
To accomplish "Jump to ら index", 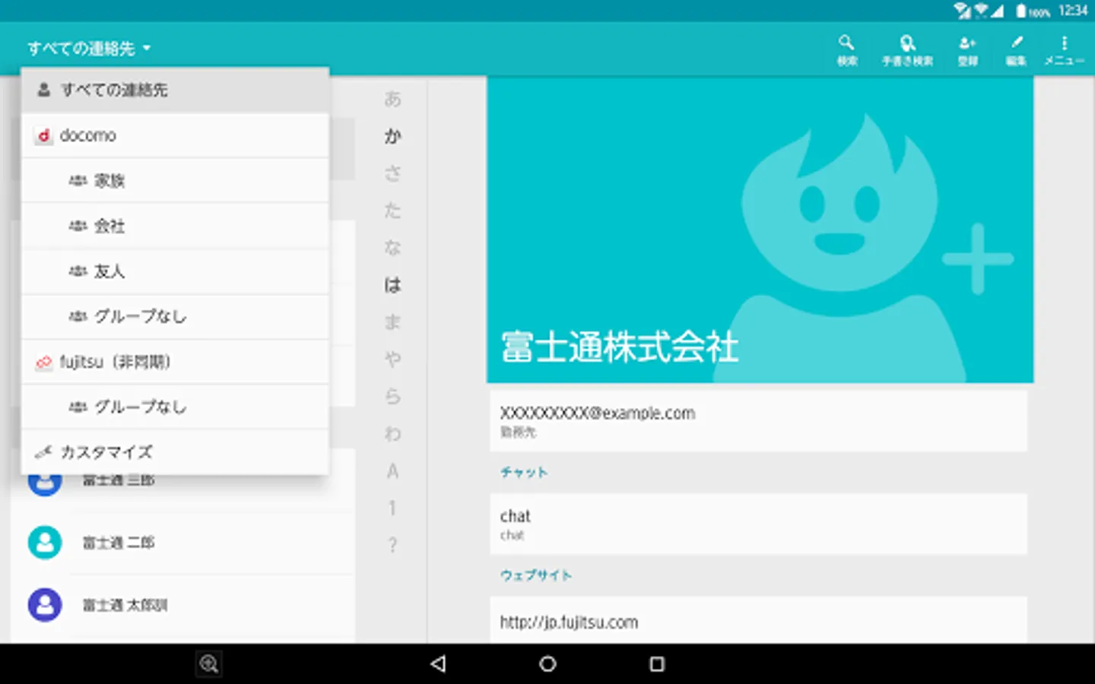I will (x=392, y=397).
